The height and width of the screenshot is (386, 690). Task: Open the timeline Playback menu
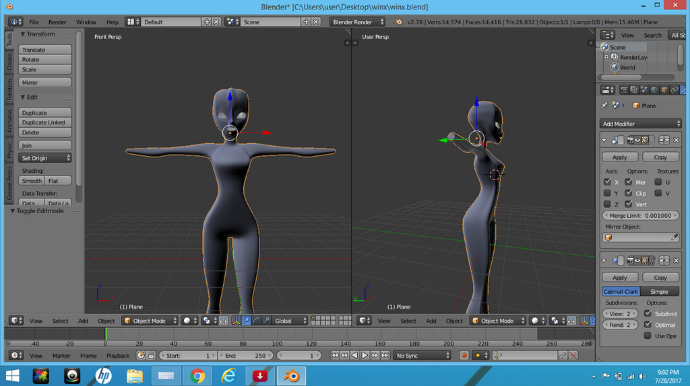pyautogui.click(x=118, y=356)
